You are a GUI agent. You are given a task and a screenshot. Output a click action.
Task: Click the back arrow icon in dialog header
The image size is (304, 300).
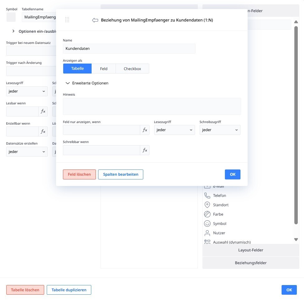(95, 20)
